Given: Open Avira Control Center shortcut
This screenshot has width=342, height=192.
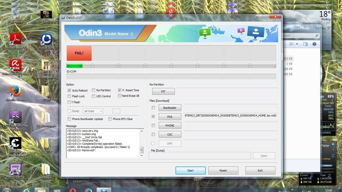Looking at the screenshot, I should click(16, 67).
